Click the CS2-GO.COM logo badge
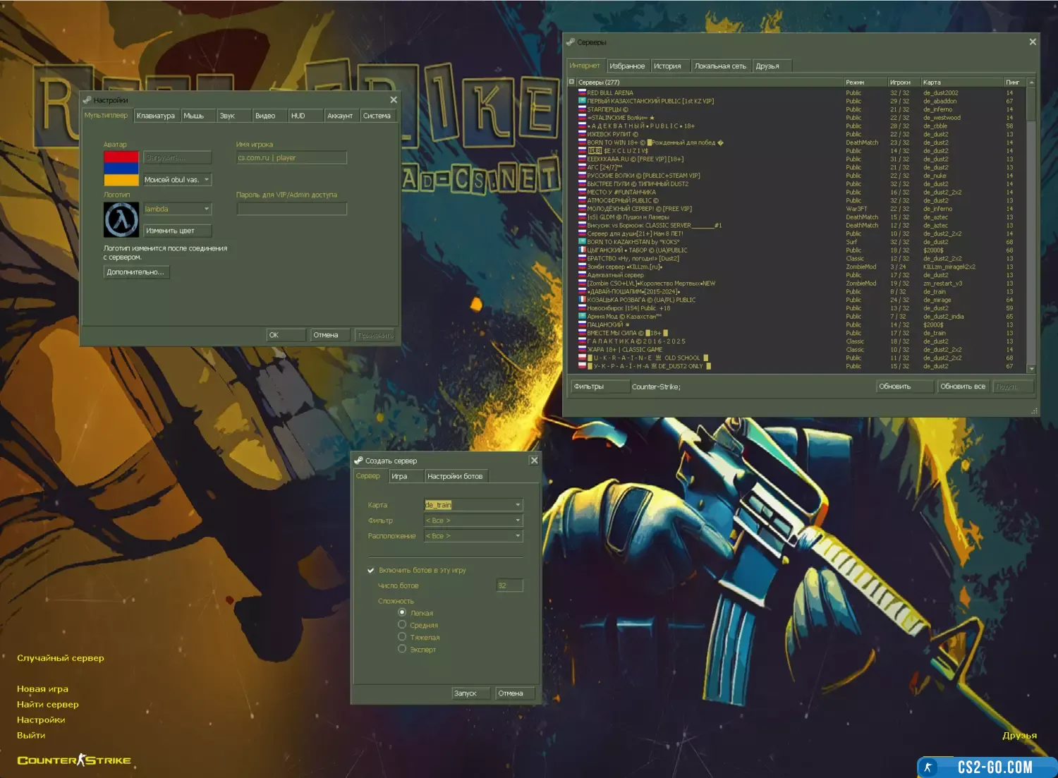 (x=986, y=767)
